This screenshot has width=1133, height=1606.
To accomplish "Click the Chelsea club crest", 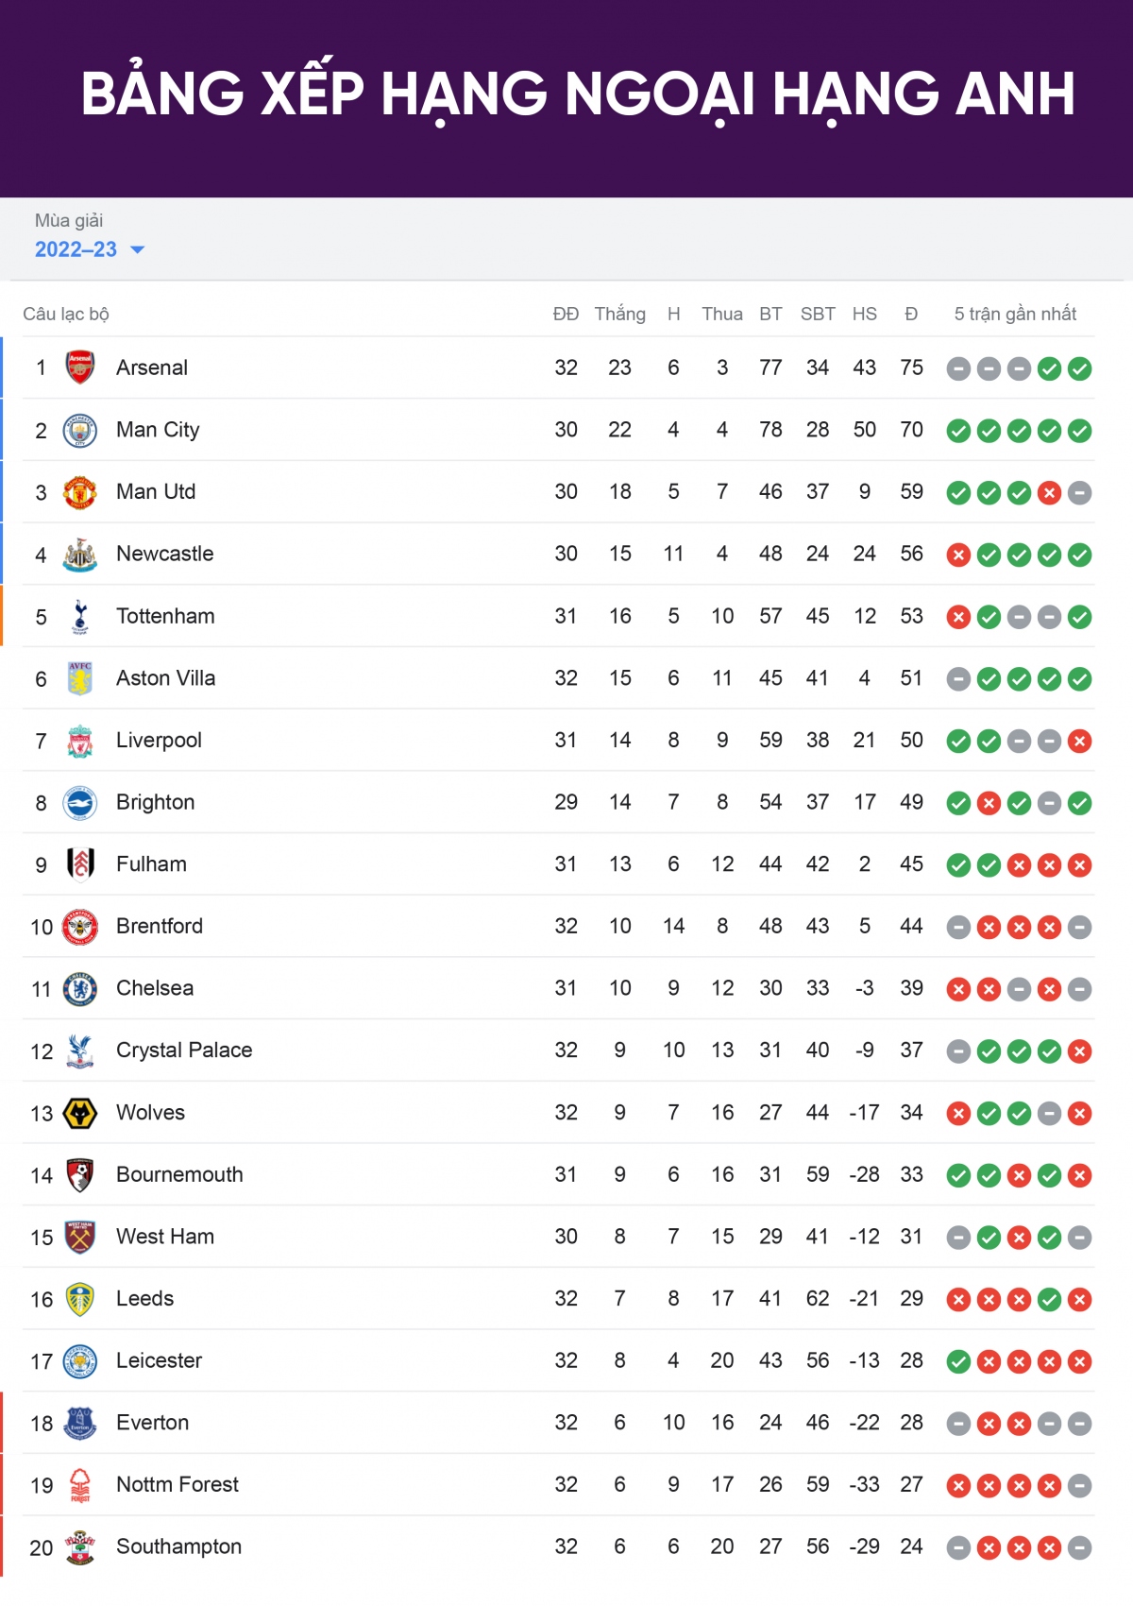I will coord(80,989).
